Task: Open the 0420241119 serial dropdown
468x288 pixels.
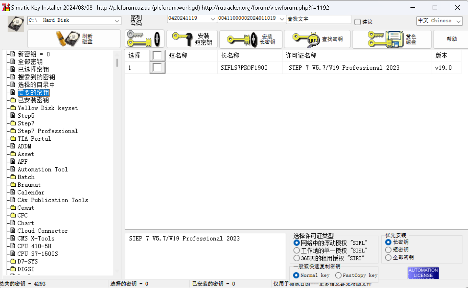Action: click(213, 19)
